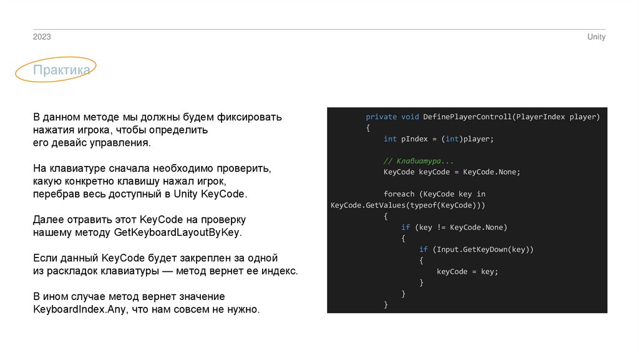Click the paragraph starting "Если данный KeyCode"

click(165, 264)
